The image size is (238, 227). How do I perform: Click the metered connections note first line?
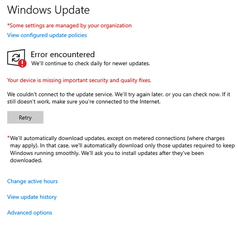[118, 138]
